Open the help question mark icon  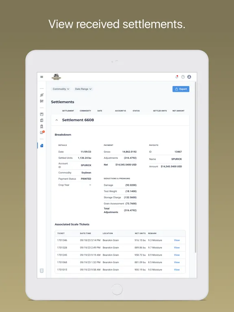pos(183,77)
